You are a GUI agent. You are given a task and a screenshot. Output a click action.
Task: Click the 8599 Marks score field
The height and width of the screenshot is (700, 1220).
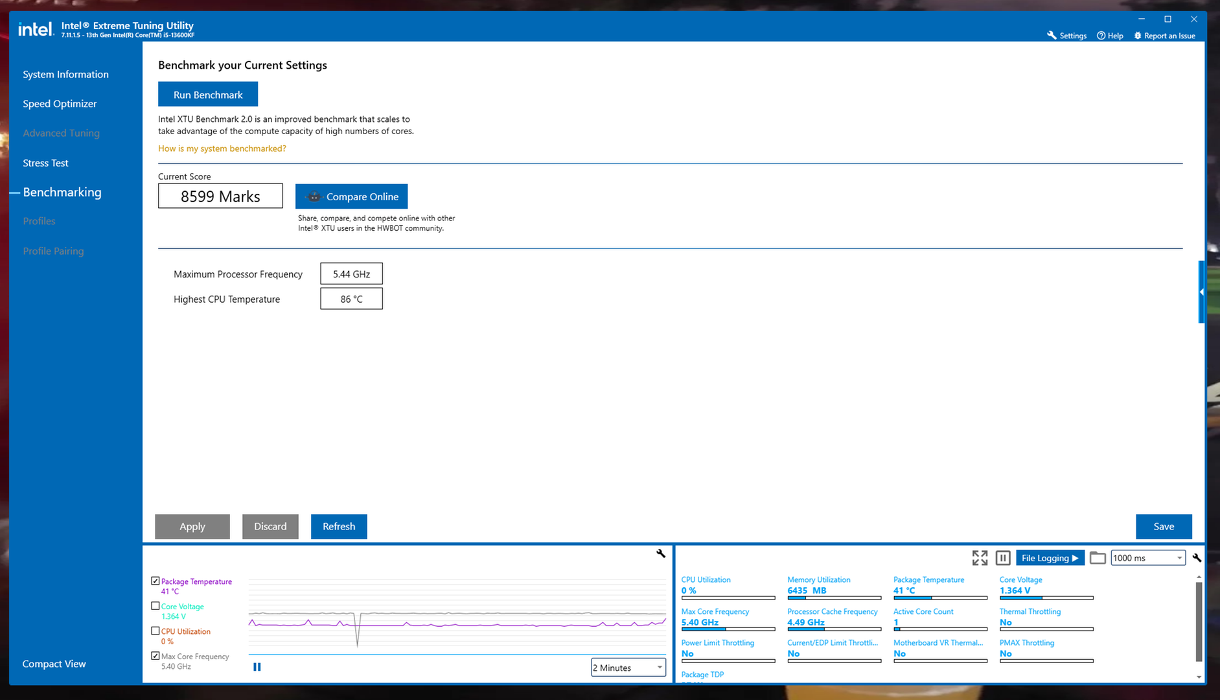pyautogui.click(x=220, y=196)
